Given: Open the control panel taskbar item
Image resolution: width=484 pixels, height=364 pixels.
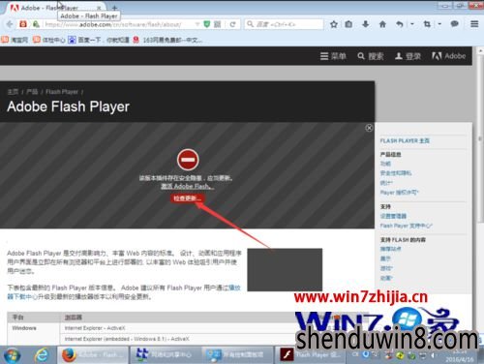Looking at the screenshot, I should click(238, 355).
